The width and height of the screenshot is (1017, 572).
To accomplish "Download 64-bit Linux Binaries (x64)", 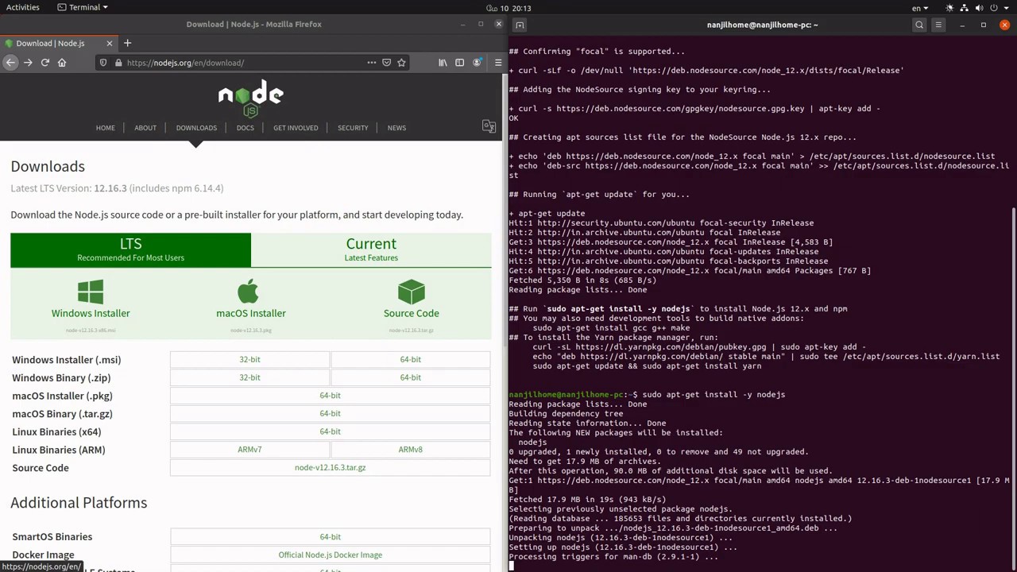I will [330, 431].
